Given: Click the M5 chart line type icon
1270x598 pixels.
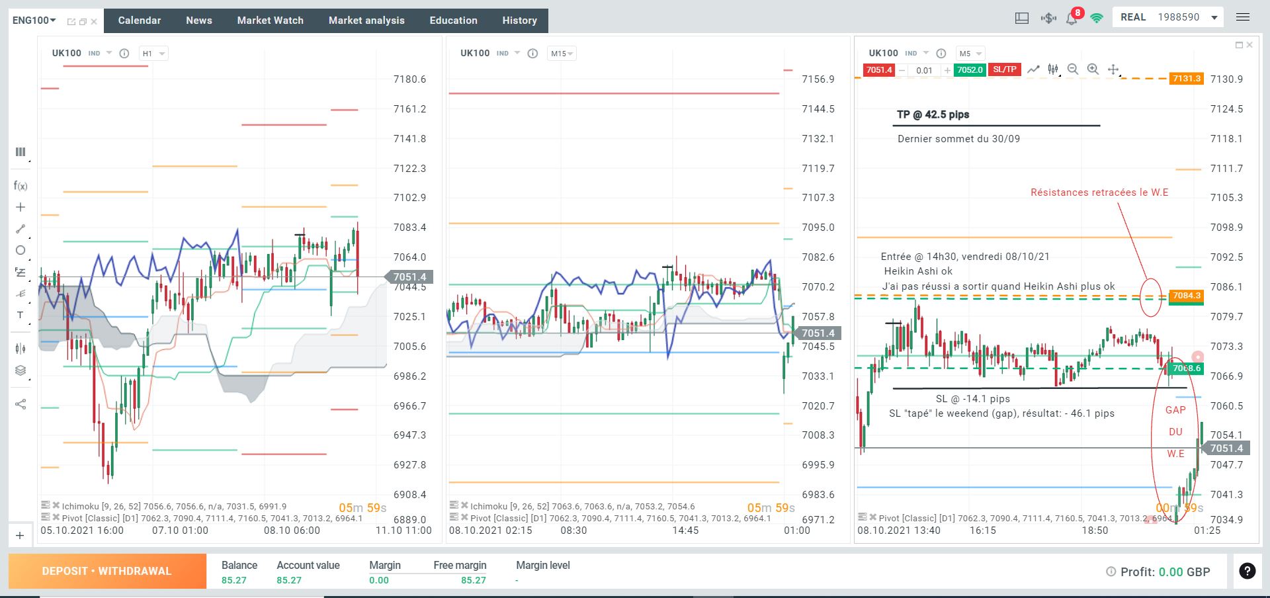Looking at the screenshot, I should (x=1033, y=69).
